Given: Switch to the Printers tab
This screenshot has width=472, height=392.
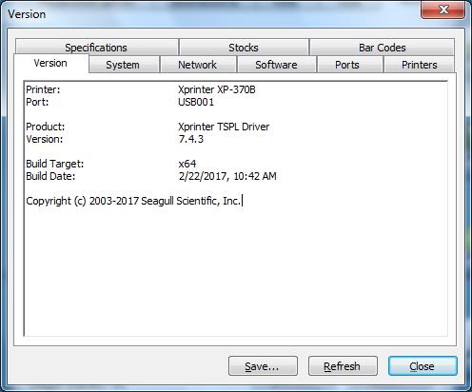Looking at the screenshot, I should 420,65.
